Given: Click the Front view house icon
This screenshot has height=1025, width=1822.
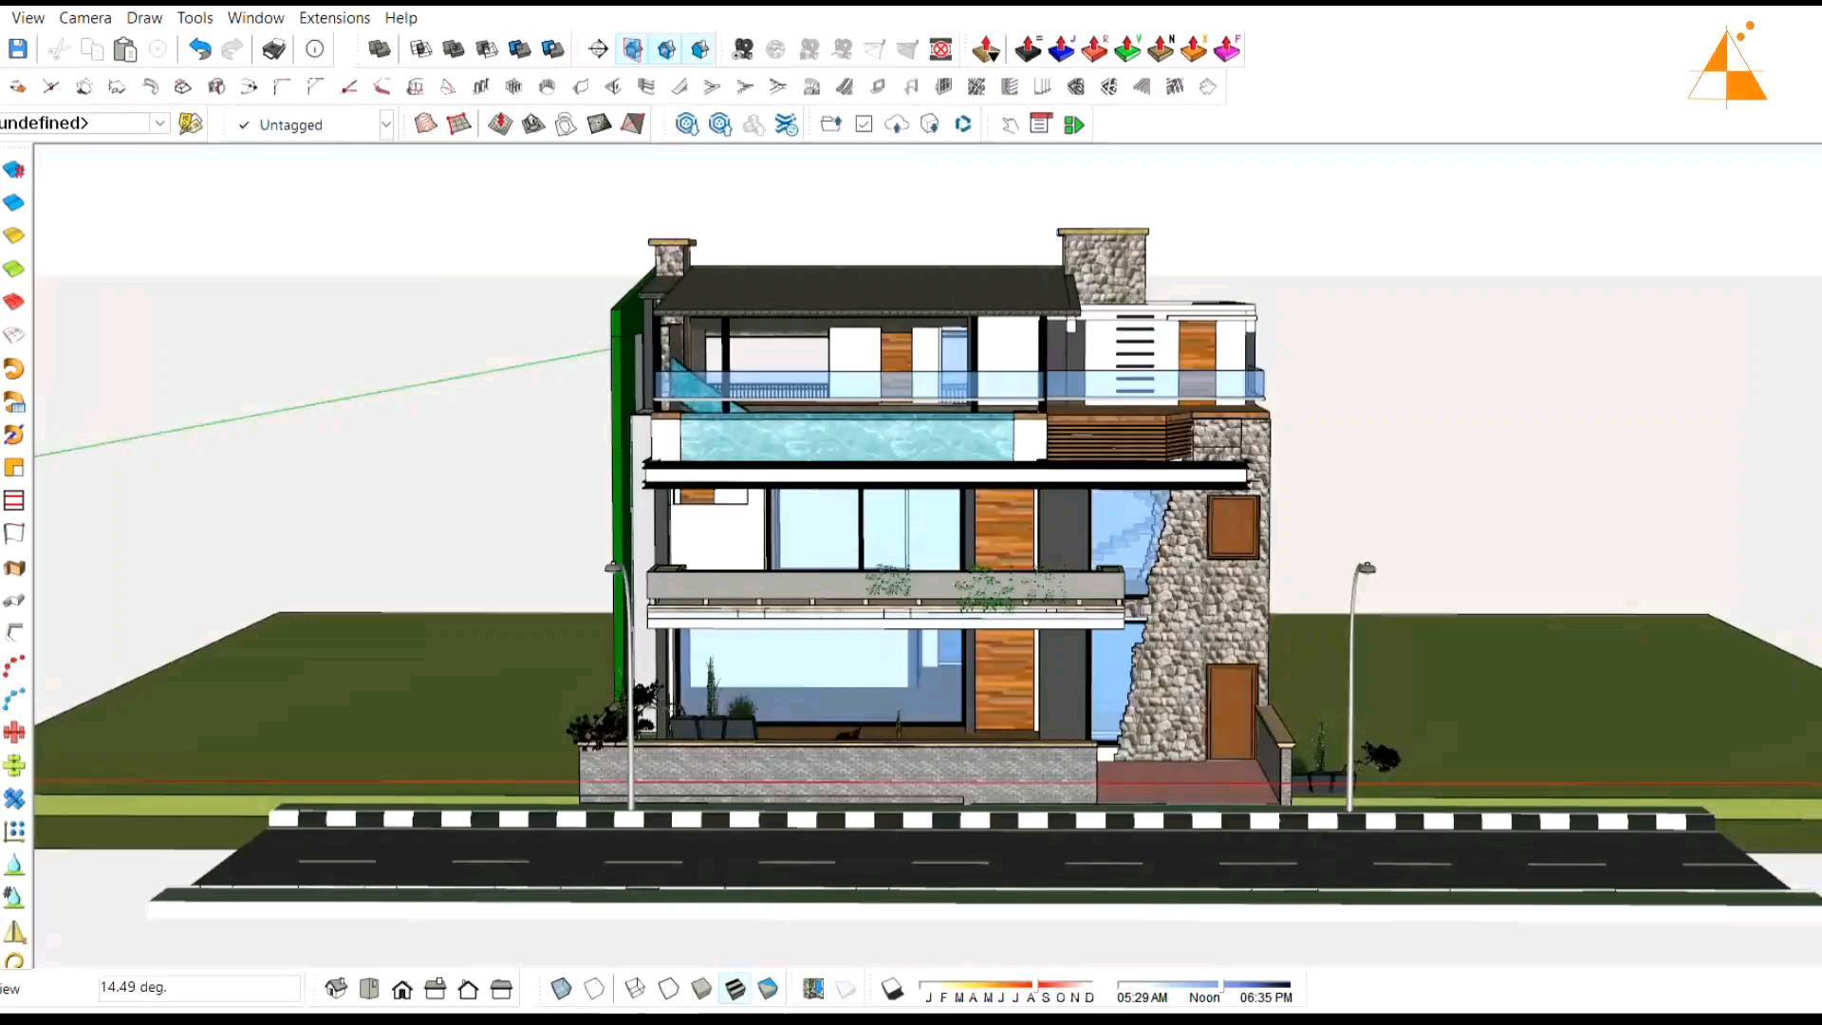Looking at the screenshot, I should pyautogui.click(x=402, y=988).
